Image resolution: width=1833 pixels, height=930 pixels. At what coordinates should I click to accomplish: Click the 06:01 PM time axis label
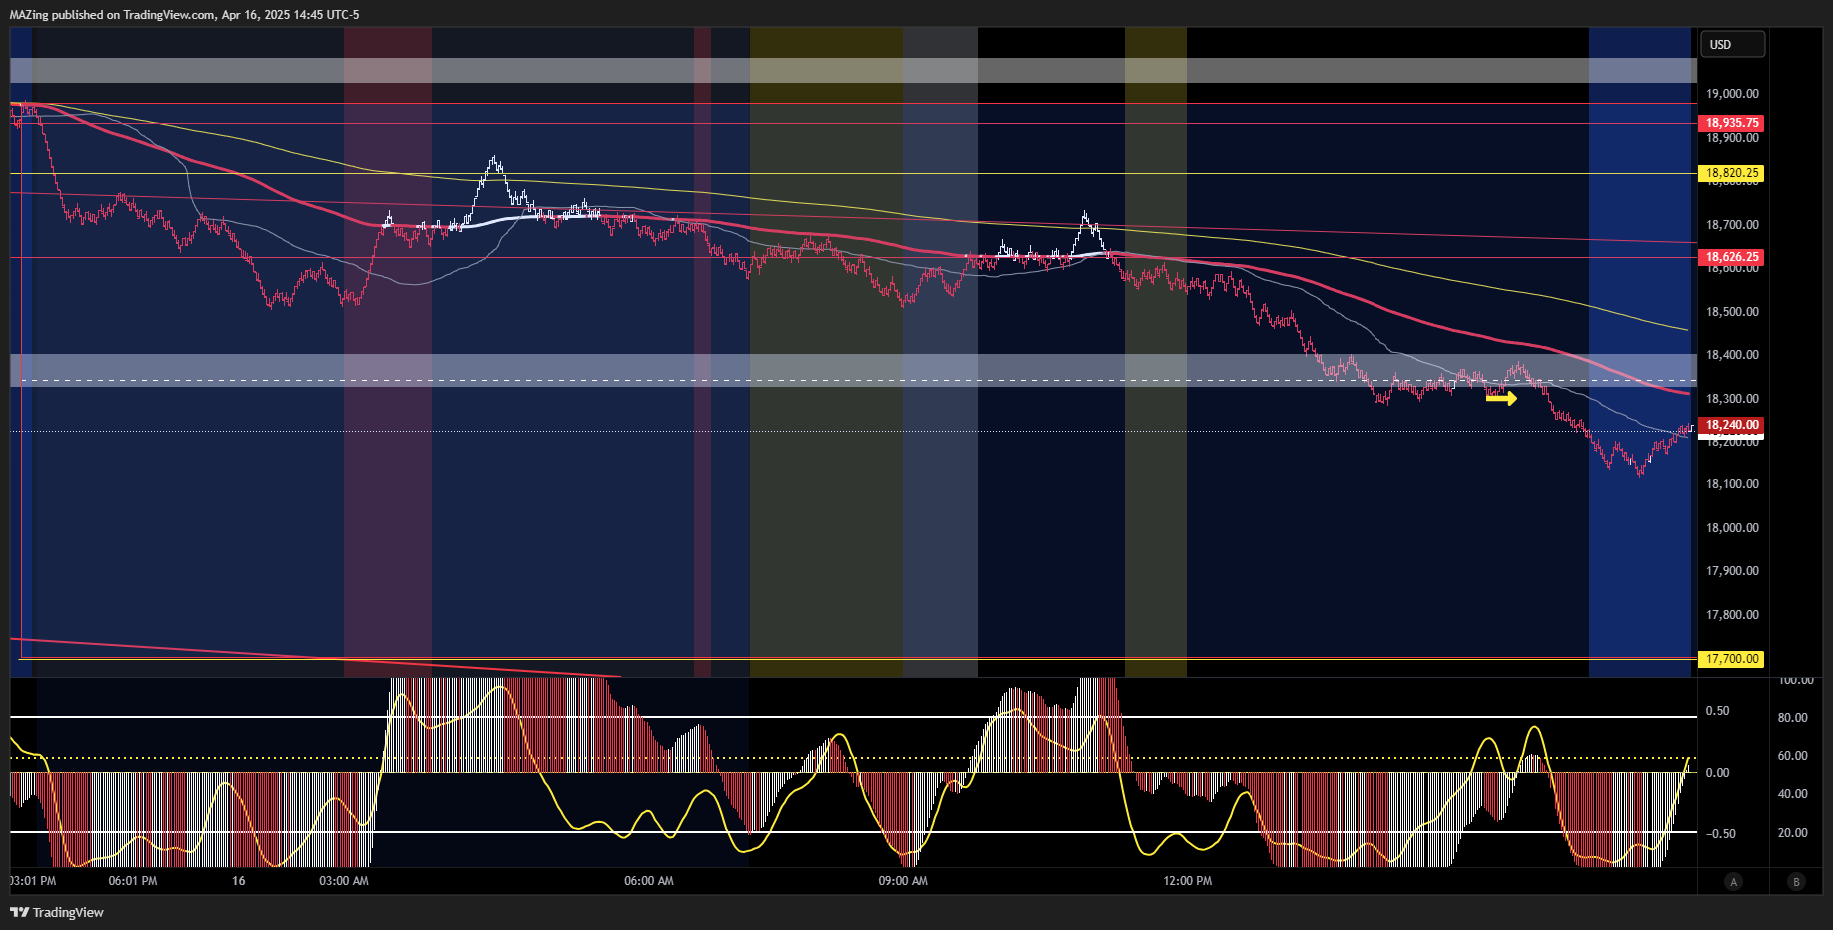pyautogui.click(x=133, y=881)
